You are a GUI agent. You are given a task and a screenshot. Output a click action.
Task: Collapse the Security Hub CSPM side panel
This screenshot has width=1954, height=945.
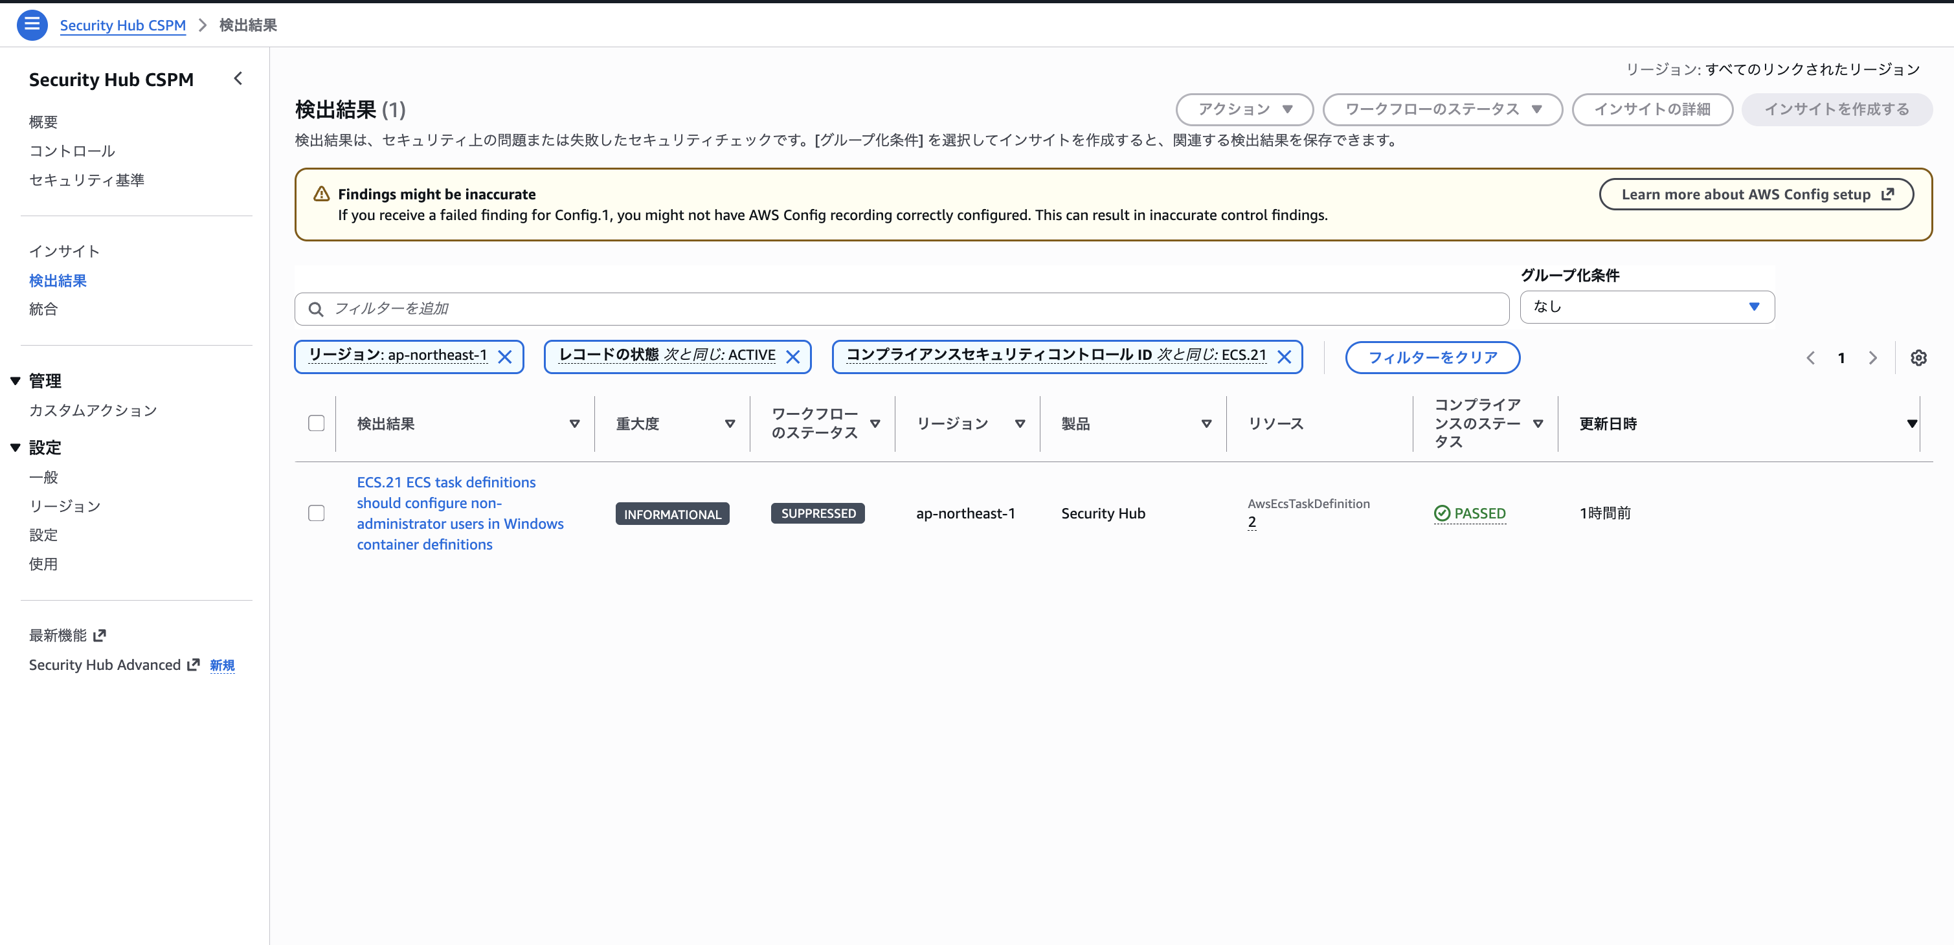click(x=238, y=78)
